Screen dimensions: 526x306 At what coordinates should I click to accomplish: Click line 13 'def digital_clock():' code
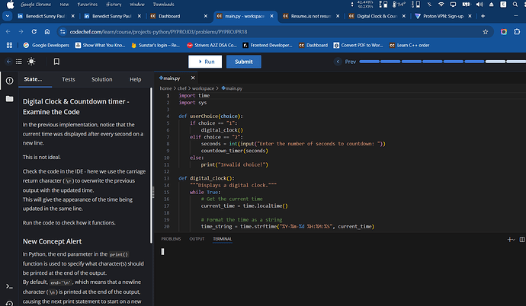207,178
